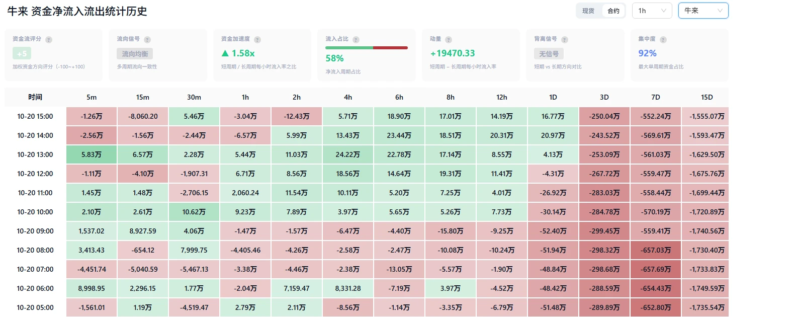Click the 无信号 divergence badge
Viewport: 794px width, 317px height.
pos(549,54)
